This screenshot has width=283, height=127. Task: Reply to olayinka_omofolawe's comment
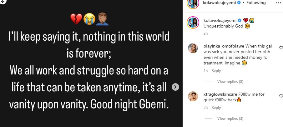(x=216, y=71)
